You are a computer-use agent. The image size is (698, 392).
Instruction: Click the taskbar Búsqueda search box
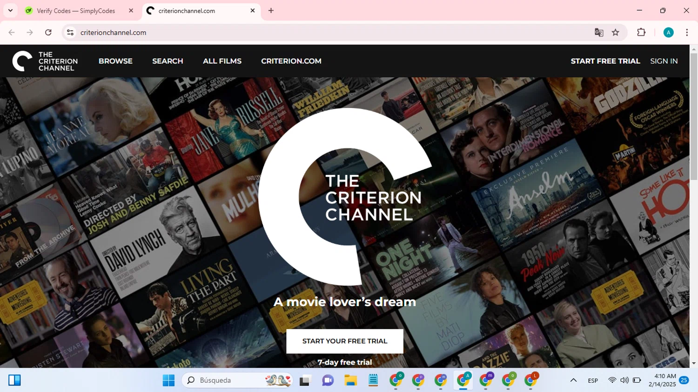point(237,380)
